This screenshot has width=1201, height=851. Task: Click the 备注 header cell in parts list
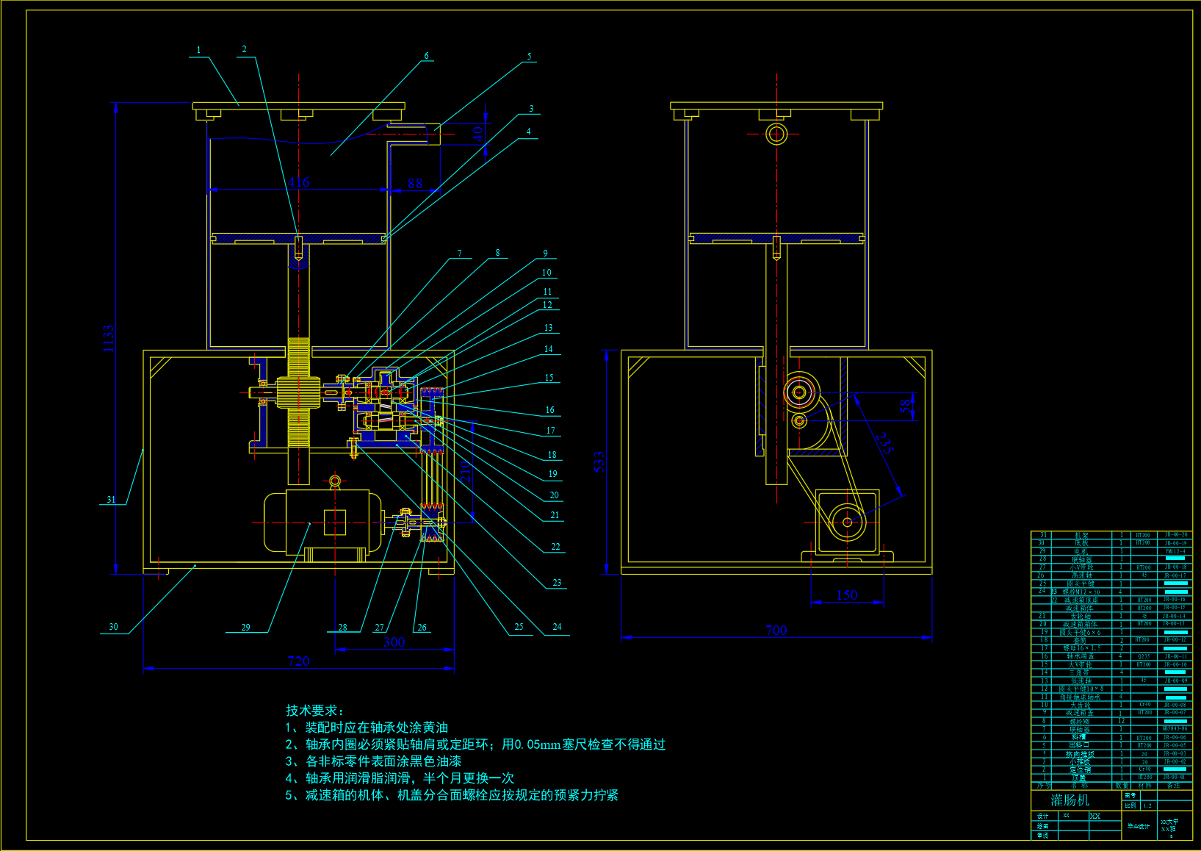click(x=1174, y=786)
